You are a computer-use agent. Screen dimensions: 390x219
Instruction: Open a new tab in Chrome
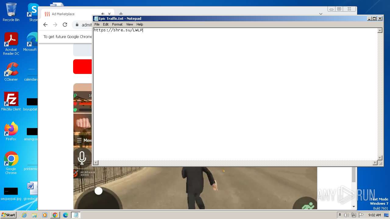click(x=121, y=14)
